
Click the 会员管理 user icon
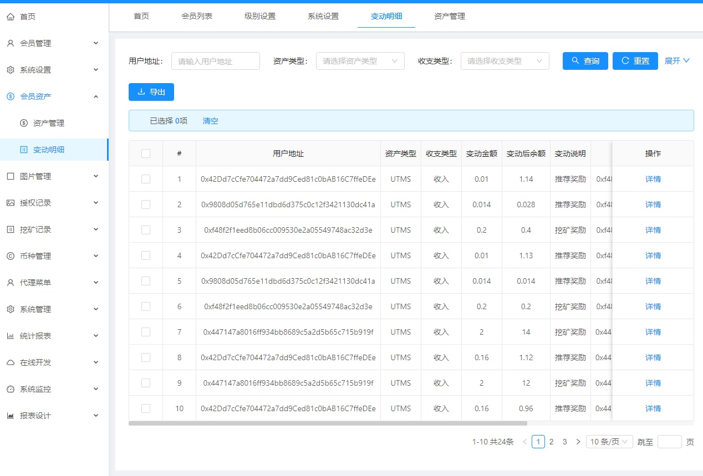[x=11, y=43]
